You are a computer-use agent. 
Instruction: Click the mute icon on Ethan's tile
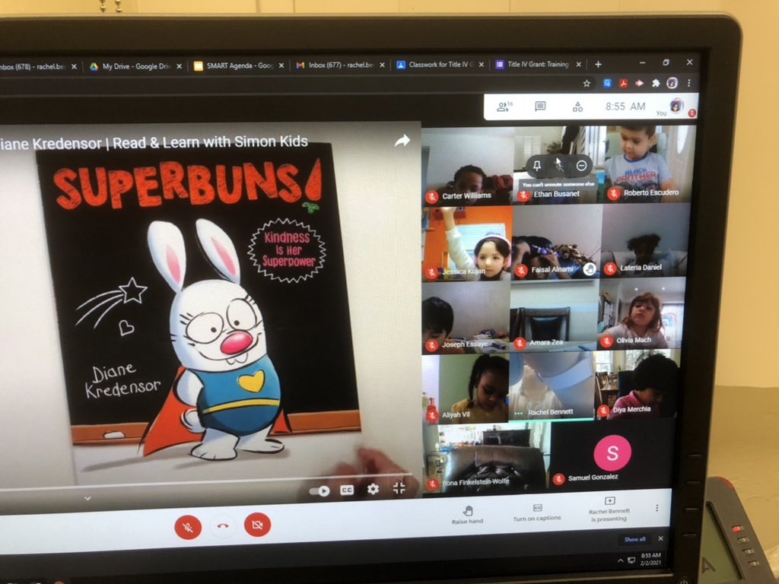click(559, 165)
